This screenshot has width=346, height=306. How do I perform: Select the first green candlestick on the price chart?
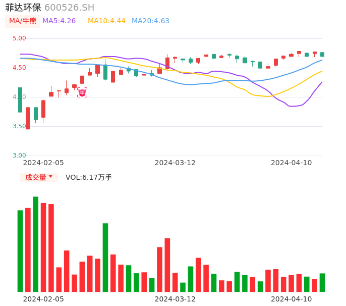(20, 99)
